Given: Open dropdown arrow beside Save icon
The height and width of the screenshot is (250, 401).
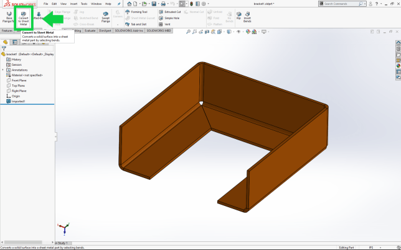Looking at the screenshot, I should [158, 4].
